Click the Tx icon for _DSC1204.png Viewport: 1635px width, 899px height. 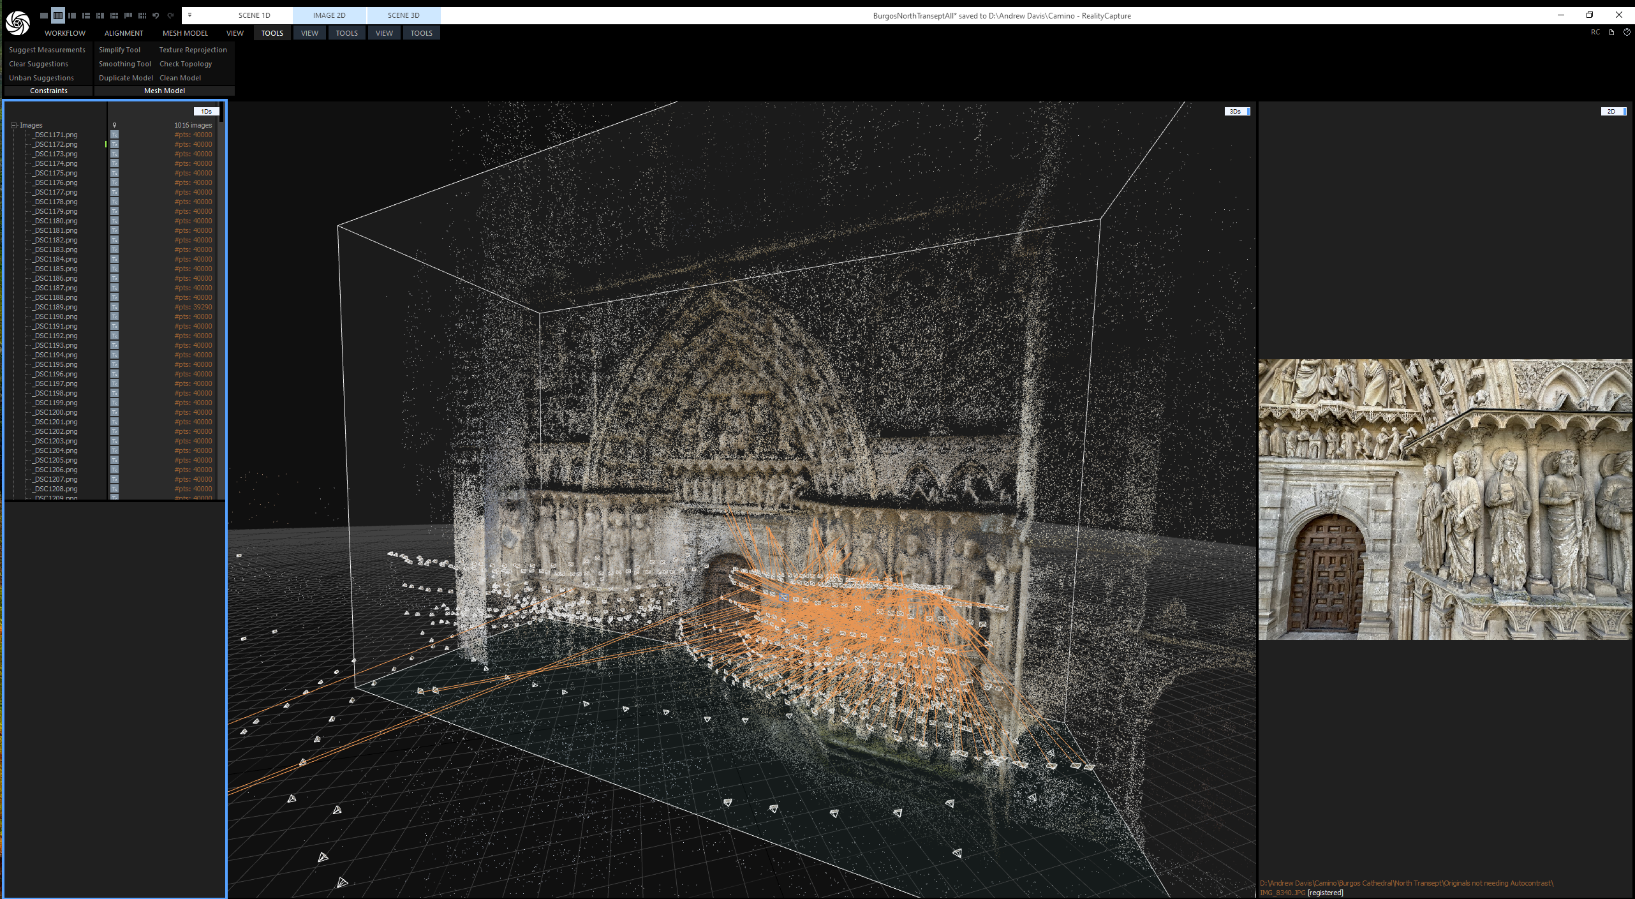coord(115,451)
